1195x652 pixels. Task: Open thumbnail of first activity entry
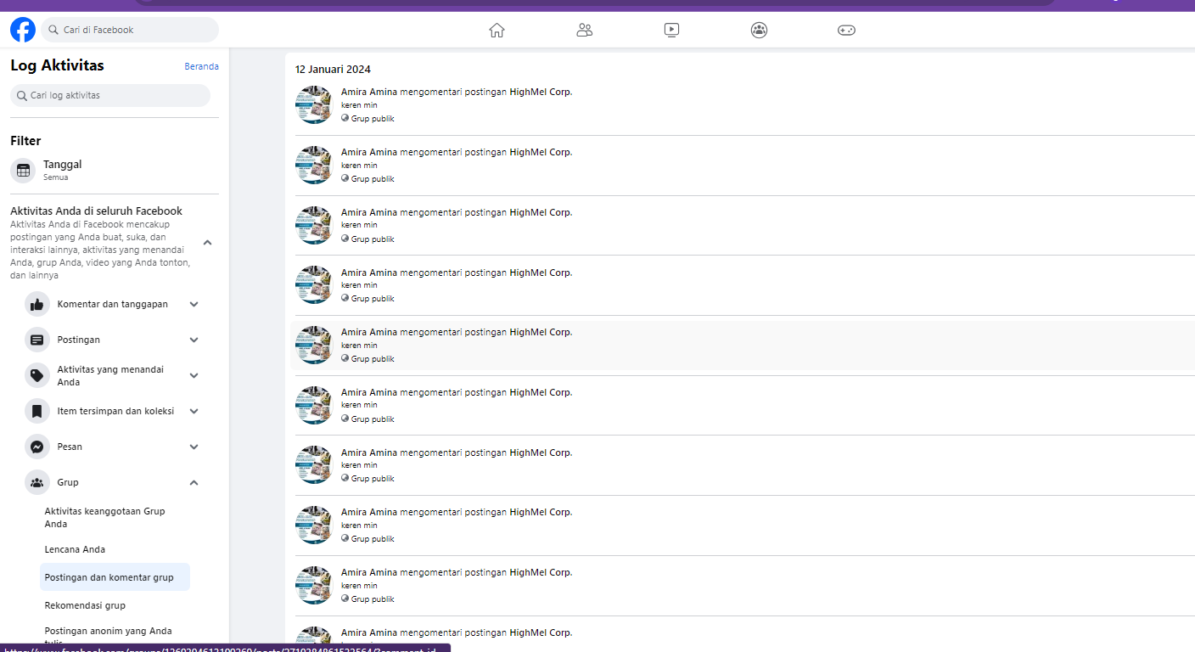point(314,104)
